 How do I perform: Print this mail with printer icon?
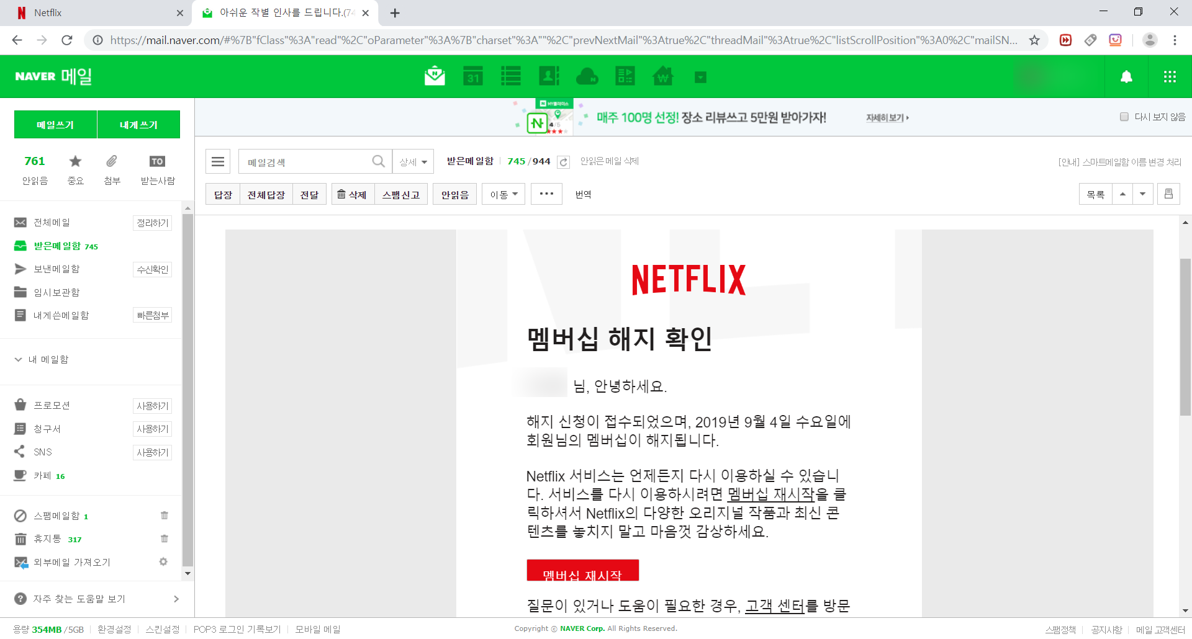tap(1168, 194)
